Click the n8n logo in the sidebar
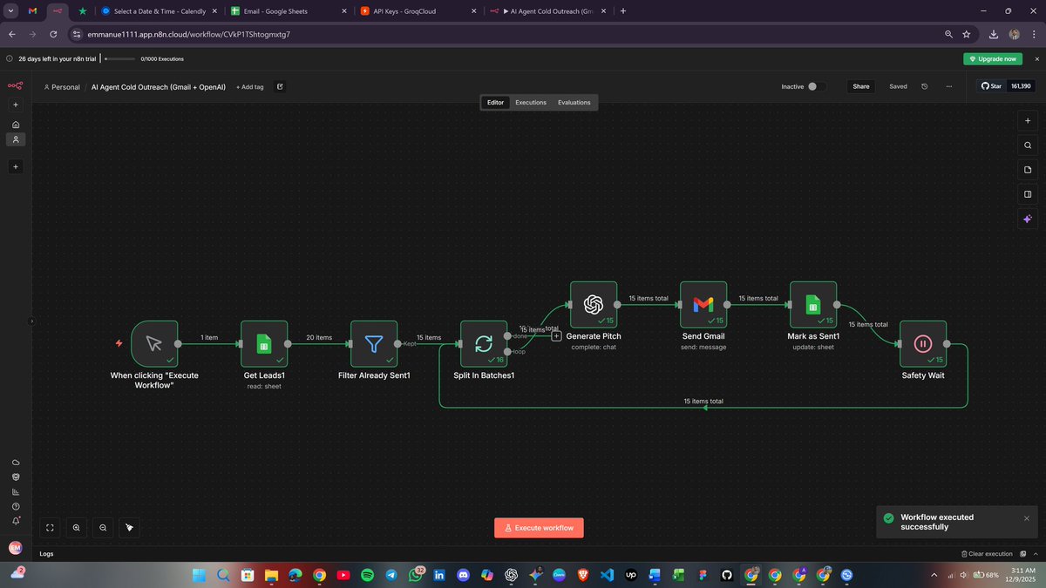This screenshot has height=588, width=1046. pyautogui.click(x=16, y=85)
